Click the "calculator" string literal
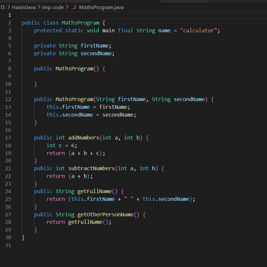Viewport: 267px width, 267px height. click(x=198, y=31)
